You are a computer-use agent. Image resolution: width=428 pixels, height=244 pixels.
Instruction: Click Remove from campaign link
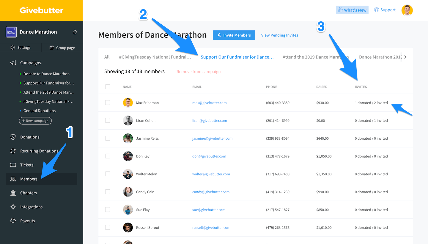[x=199, y=72]
